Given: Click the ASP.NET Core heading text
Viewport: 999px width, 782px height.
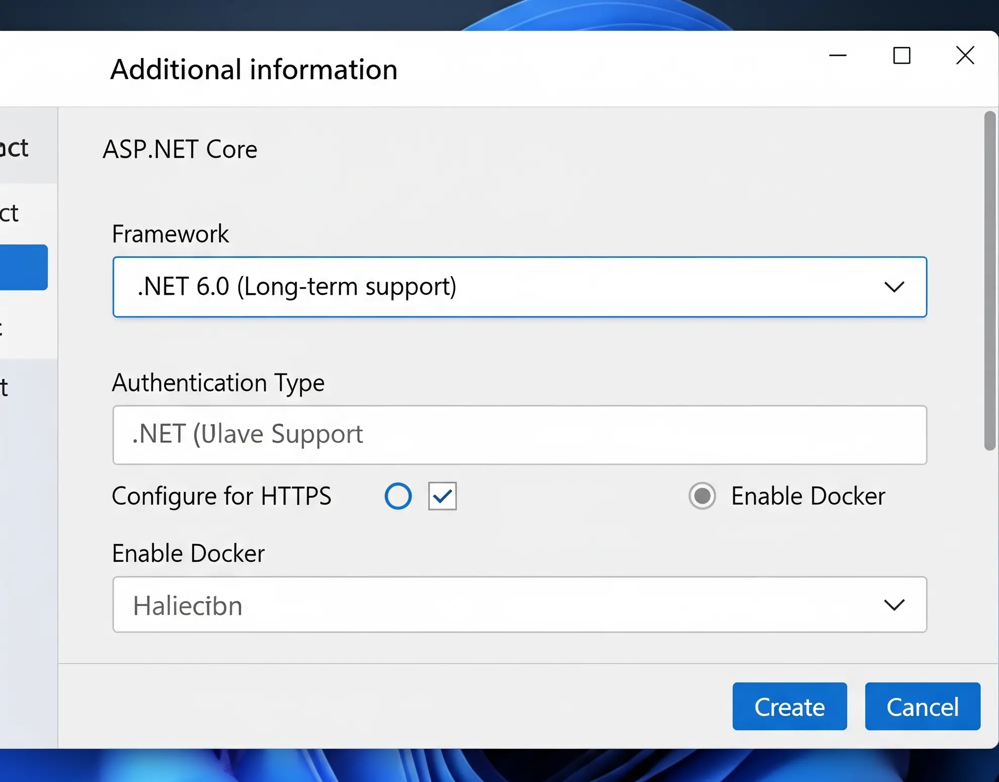Looking at the screenshot, I should [180, 149].
